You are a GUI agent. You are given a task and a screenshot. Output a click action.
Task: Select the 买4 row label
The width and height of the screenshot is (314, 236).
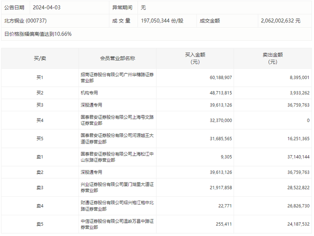tap(40, 120)
